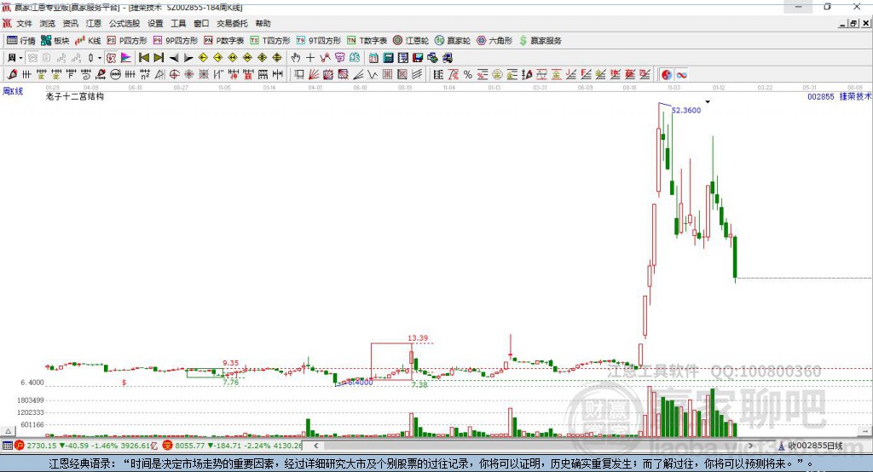The height and width of the screenshot is (472, 873).
Task: Click the circled wave cycle icon
Action: tap(115, 75)
